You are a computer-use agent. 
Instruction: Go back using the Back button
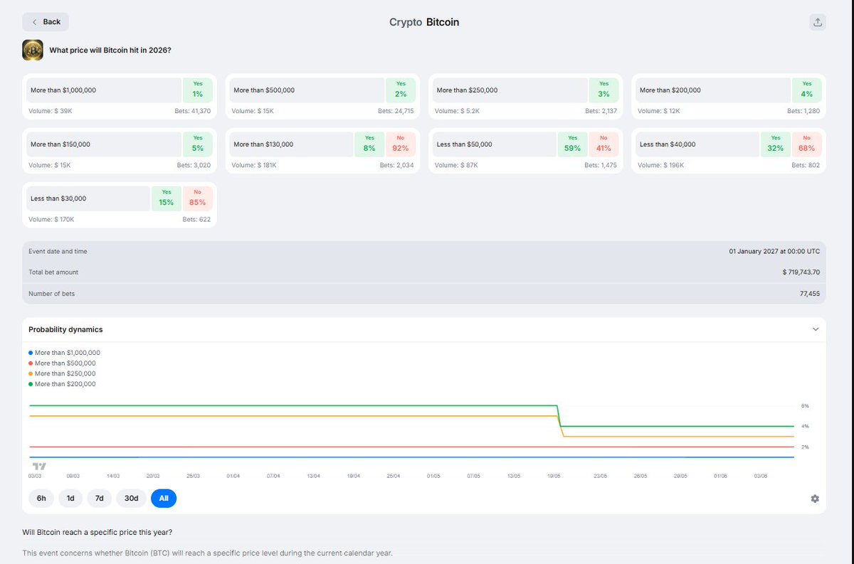46,22
